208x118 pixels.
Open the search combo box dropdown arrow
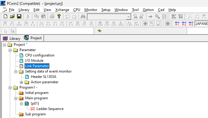click(128, 17)
